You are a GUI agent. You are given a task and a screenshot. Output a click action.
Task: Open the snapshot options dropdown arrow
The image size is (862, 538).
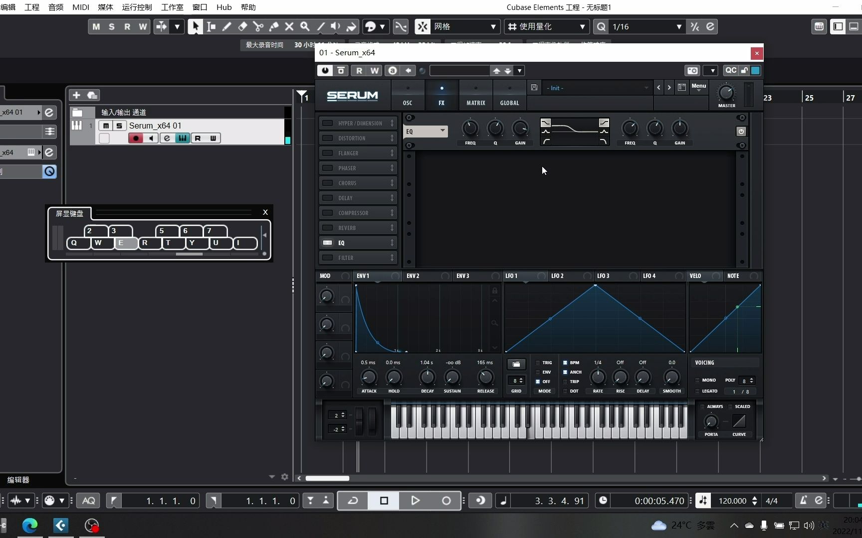711,71
